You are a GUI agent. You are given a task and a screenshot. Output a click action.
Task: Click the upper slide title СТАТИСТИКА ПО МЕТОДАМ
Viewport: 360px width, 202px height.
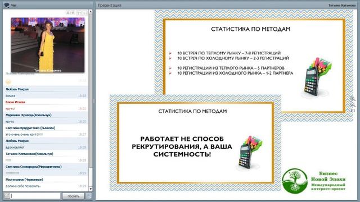pos(251,29)
